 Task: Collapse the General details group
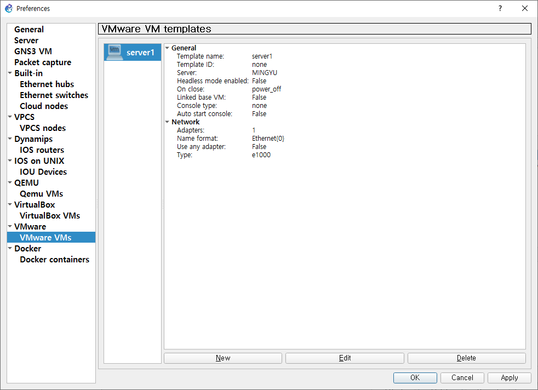pos(167,48)
